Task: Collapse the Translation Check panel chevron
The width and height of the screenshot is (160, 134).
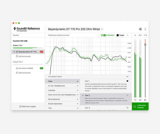Action: [x=127, y=76]
